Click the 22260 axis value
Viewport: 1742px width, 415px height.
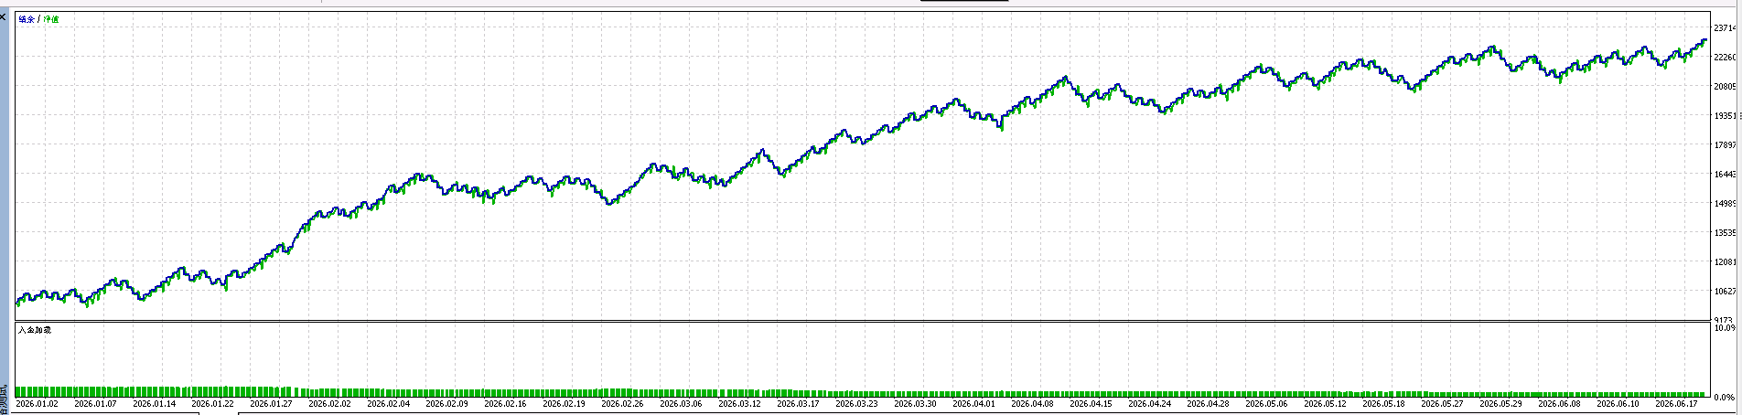pyautogui.click(x=1725, y=58)
